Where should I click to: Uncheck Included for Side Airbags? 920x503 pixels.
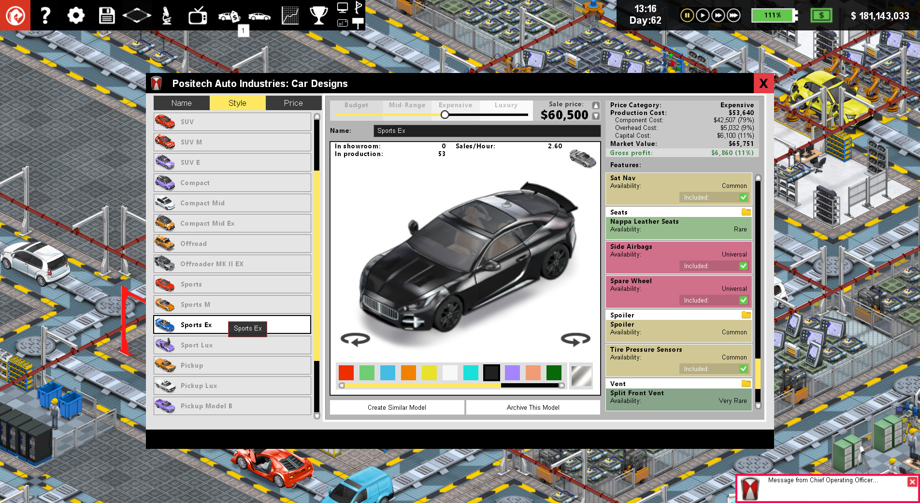pyautogui.click(x=742, y=266)
